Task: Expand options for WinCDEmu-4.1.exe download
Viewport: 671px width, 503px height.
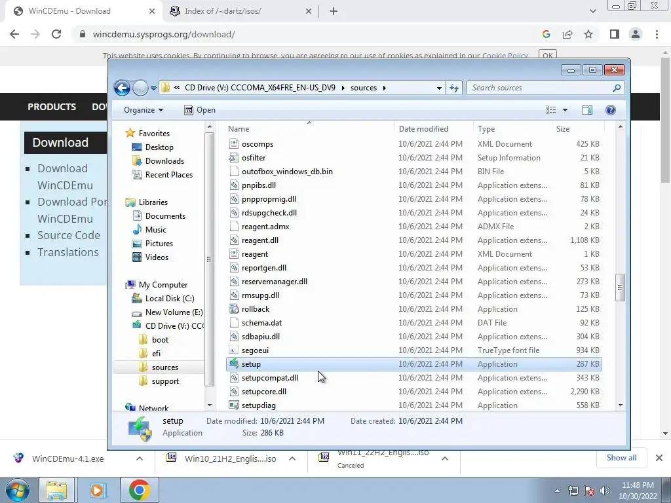Action: [140, 458]
